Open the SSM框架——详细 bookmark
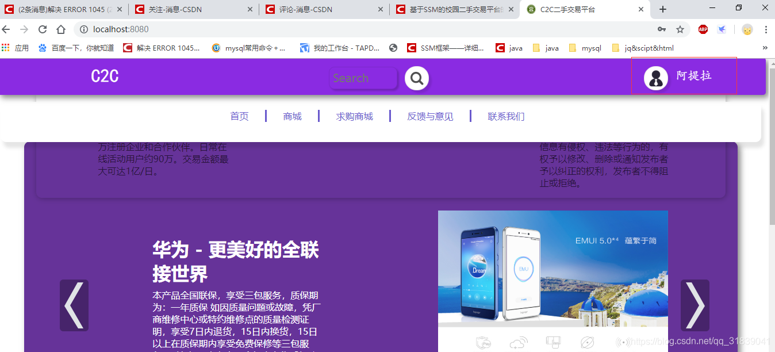Viewport: 775px width, 352px height. click(x=446, y=48)
